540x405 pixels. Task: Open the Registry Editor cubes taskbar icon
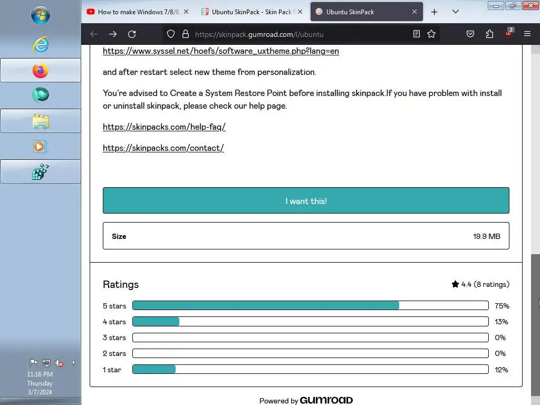point(40,171)
